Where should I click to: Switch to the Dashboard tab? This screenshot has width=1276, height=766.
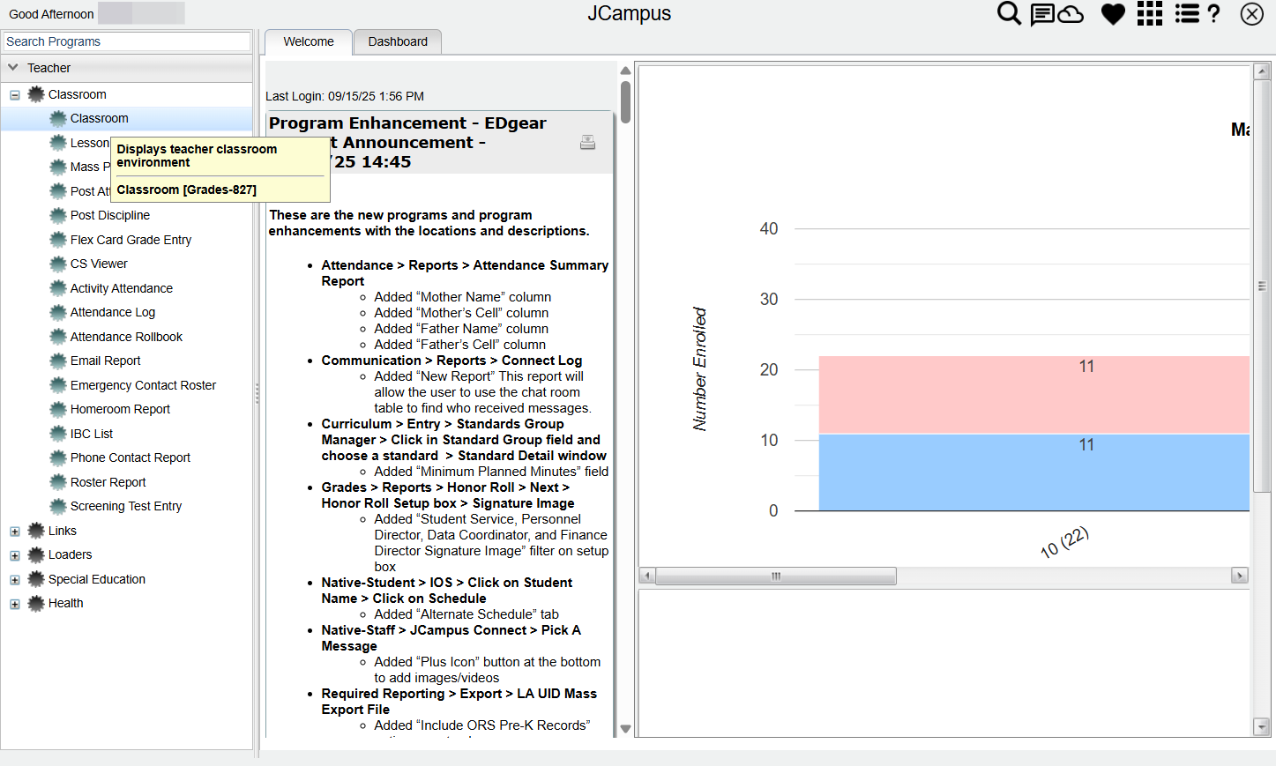(398, 41)
